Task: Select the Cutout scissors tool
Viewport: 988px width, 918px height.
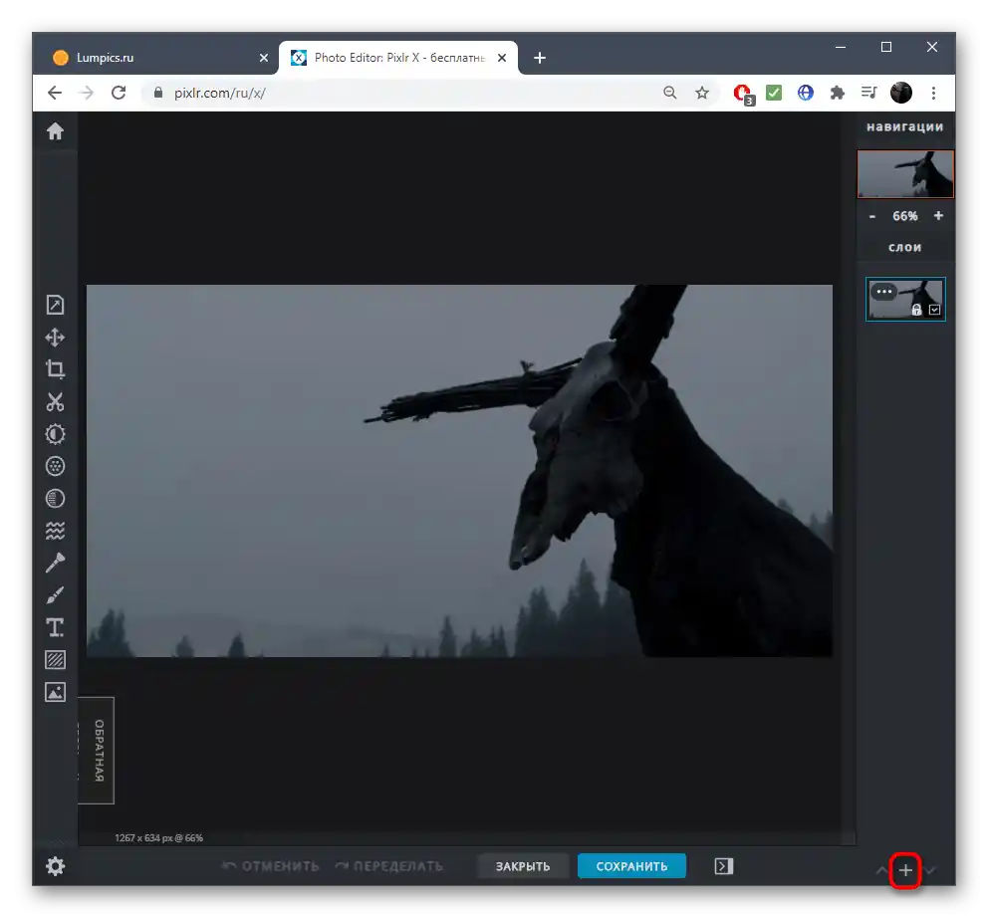Action: pos(55,402)
